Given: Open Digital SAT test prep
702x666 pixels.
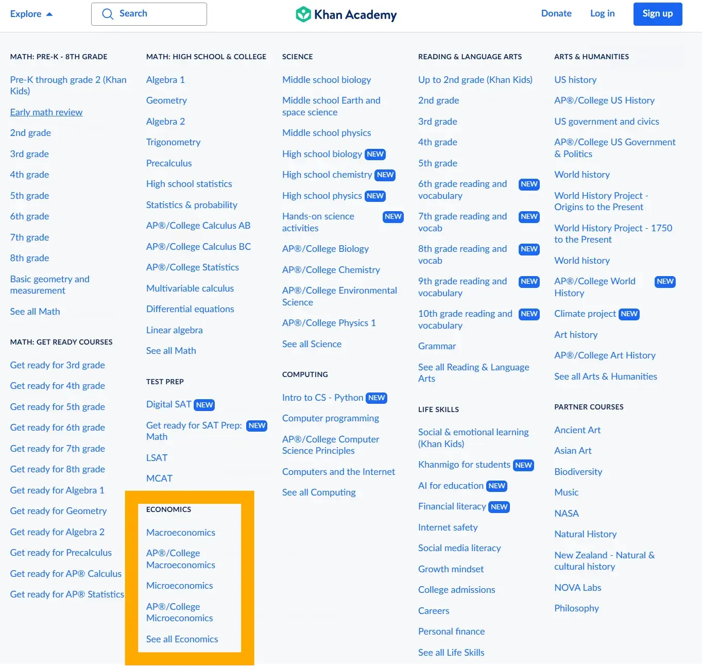Looking at the screenshot, I should 168,404.
